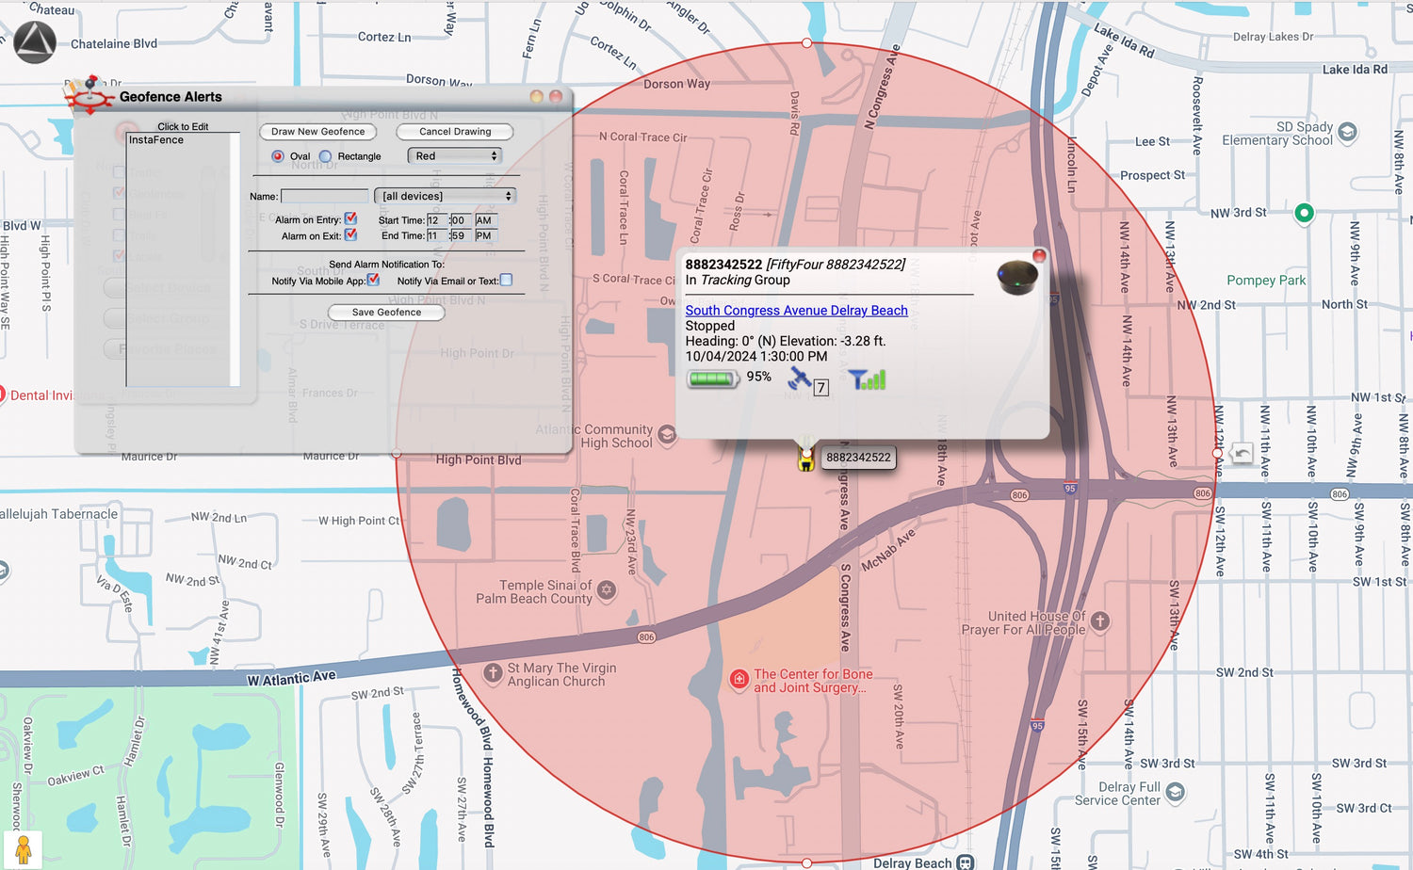Select the Oval shape radio button
The width and height of the screenshot is (1413, 870).
coord(278,156)
